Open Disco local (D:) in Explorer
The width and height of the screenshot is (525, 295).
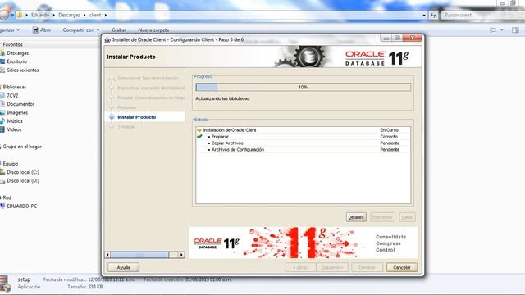point(23,180)
